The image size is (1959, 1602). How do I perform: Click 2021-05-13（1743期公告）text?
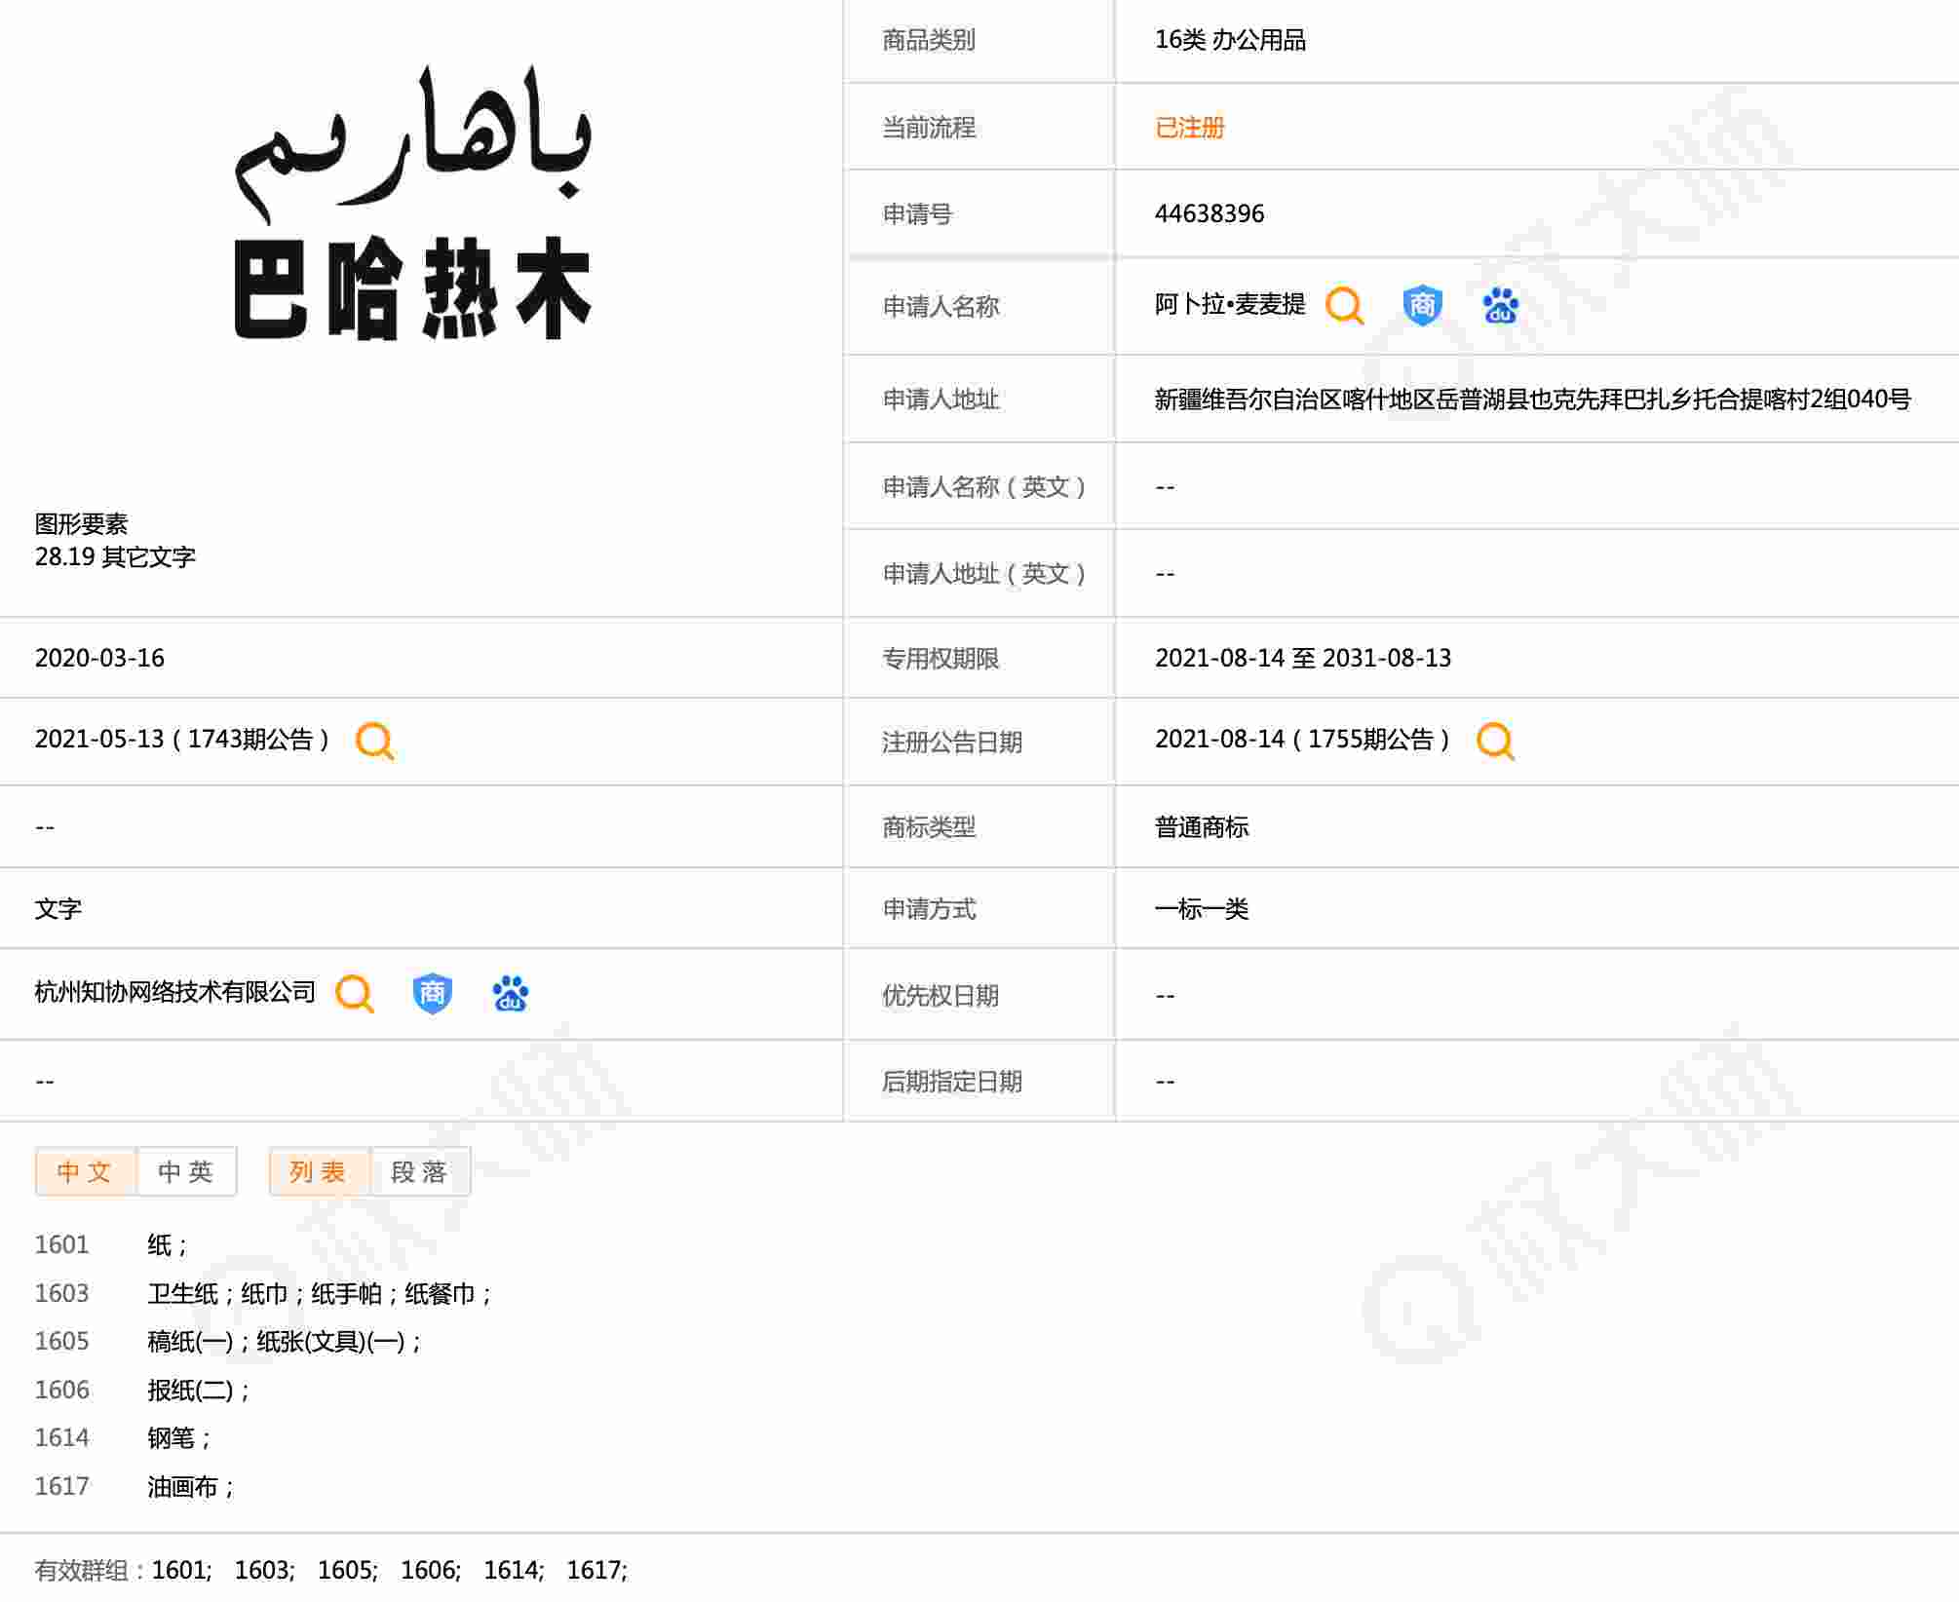(182, 740)
